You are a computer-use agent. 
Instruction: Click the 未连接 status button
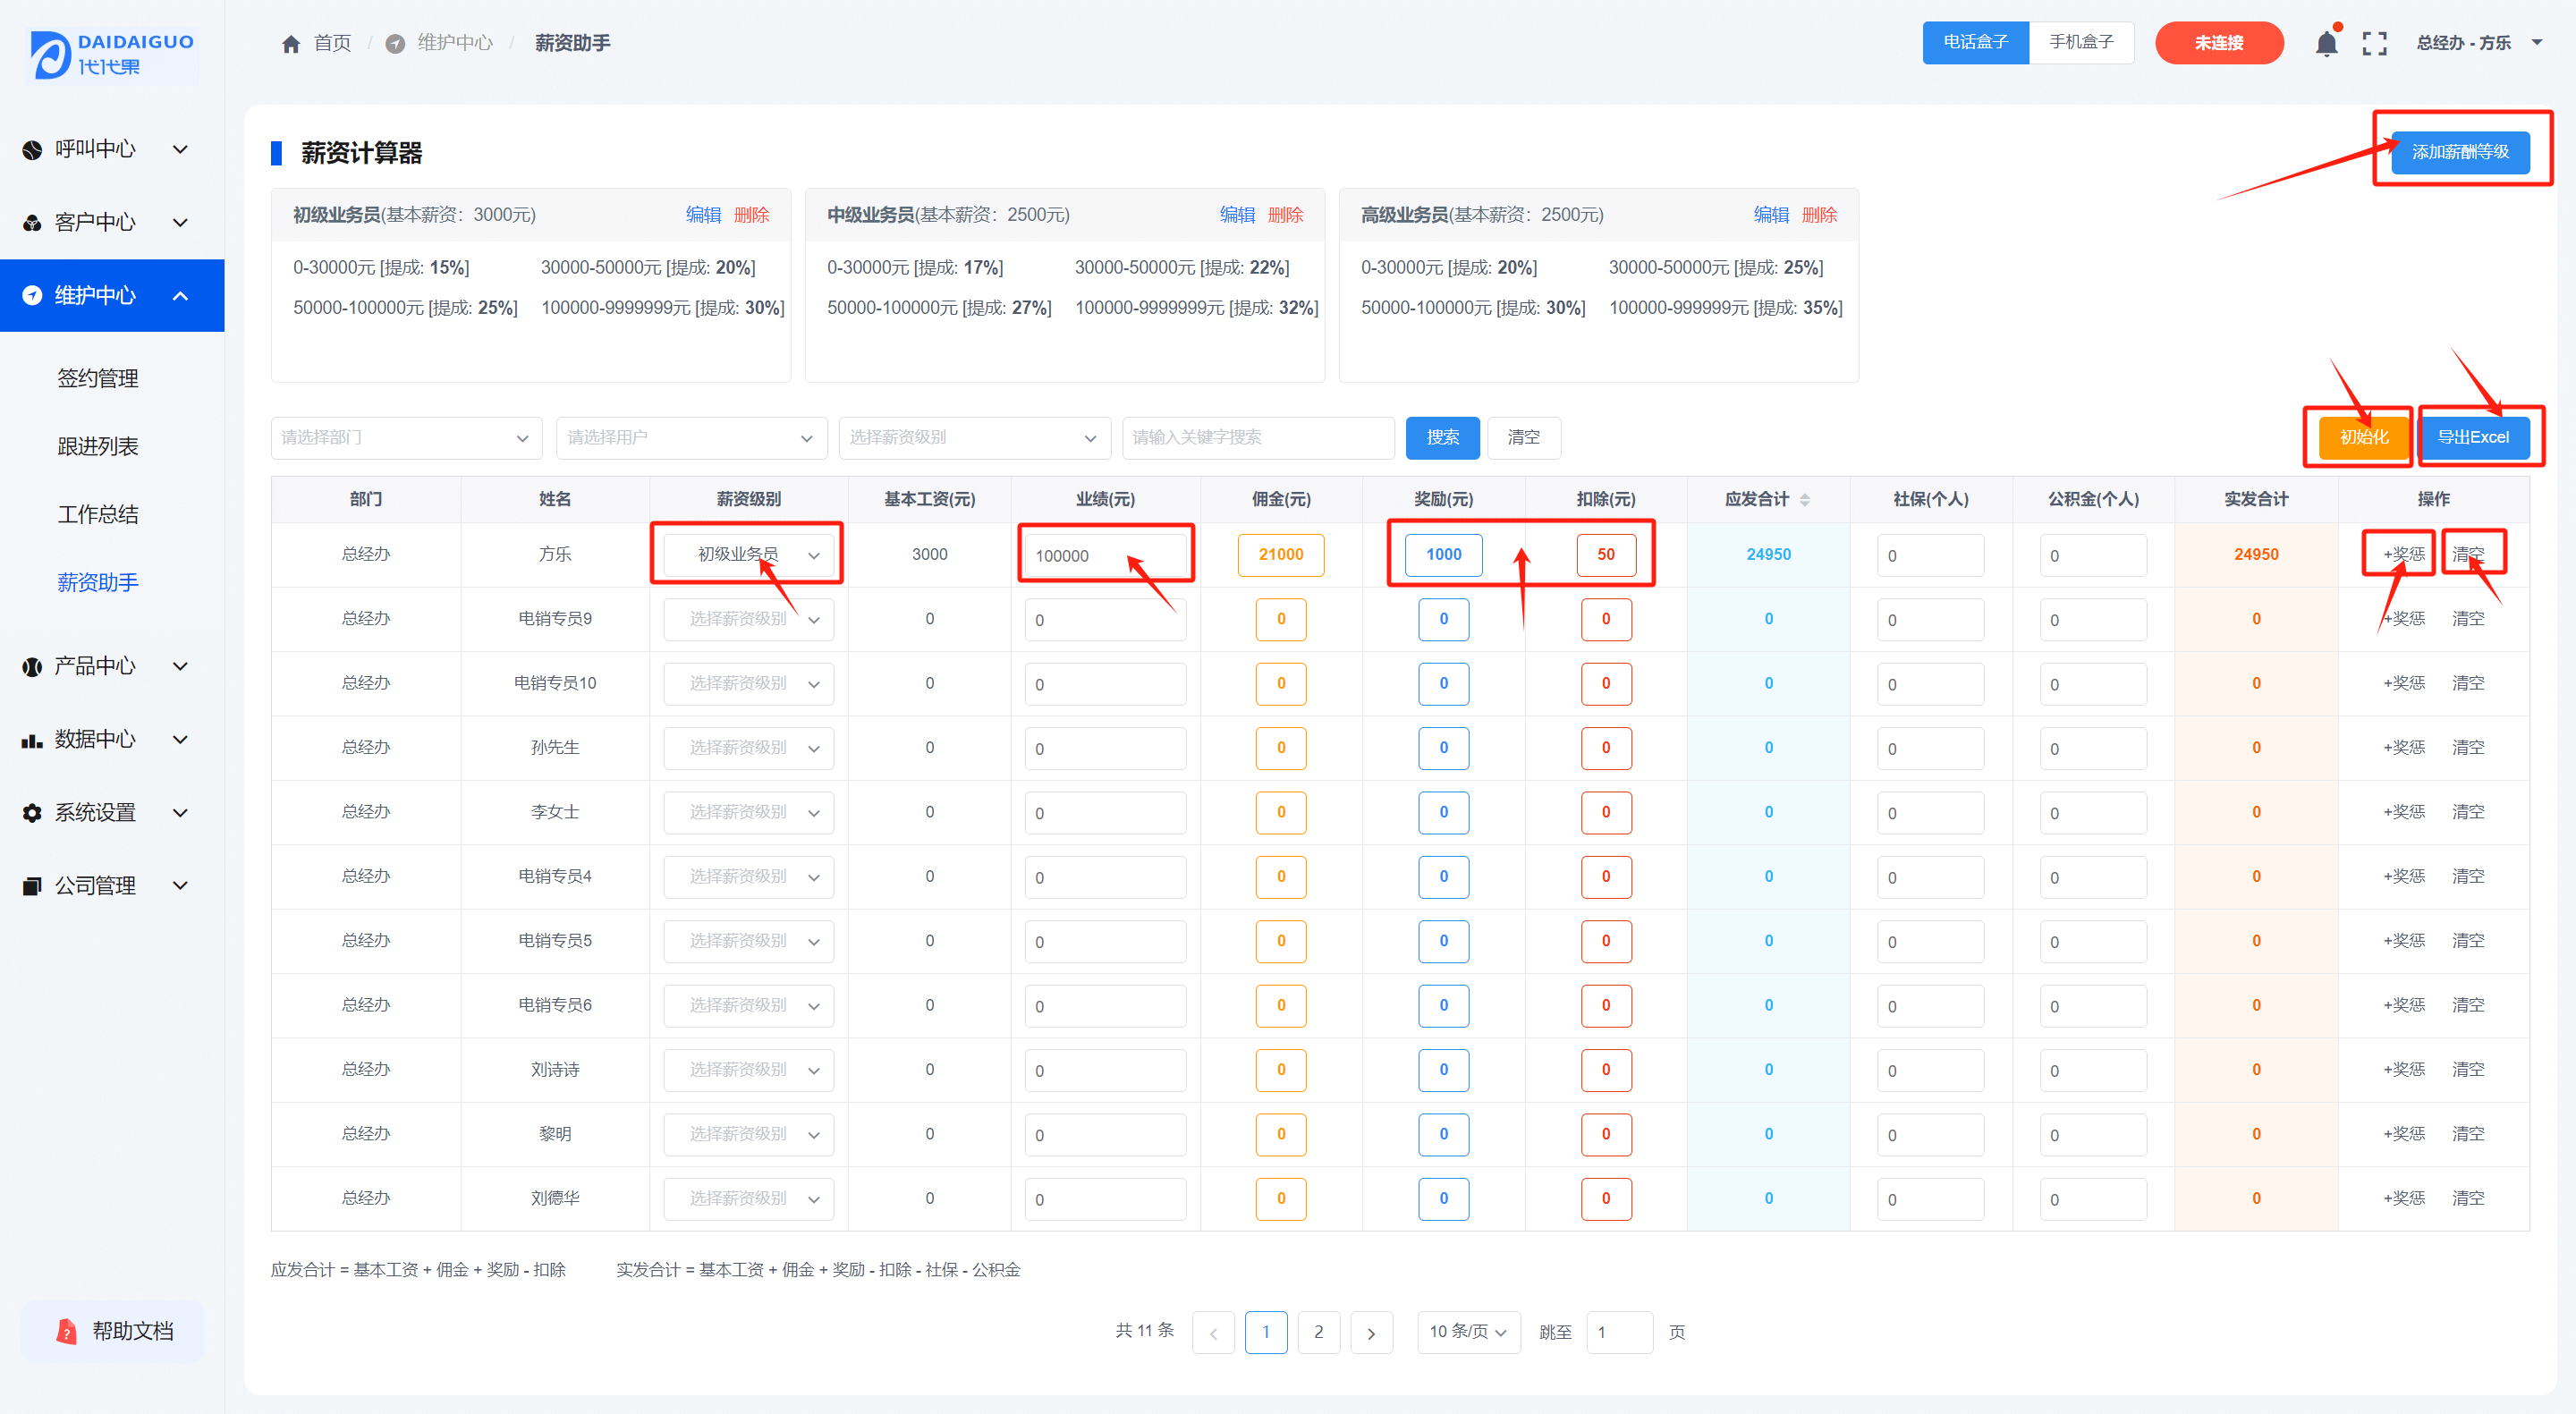[2219, 43]
